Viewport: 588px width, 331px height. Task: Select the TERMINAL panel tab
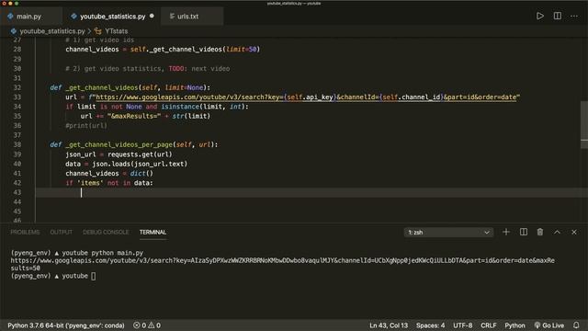pyautogui.click(x=153, y=232)
